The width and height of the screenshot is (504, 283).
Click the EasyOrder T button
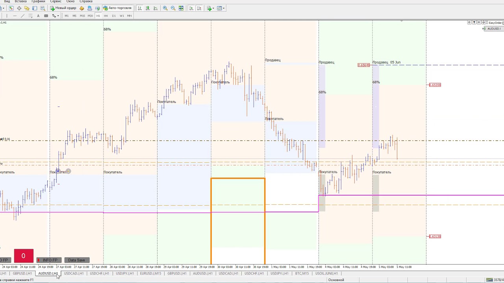tap(474, 22)
